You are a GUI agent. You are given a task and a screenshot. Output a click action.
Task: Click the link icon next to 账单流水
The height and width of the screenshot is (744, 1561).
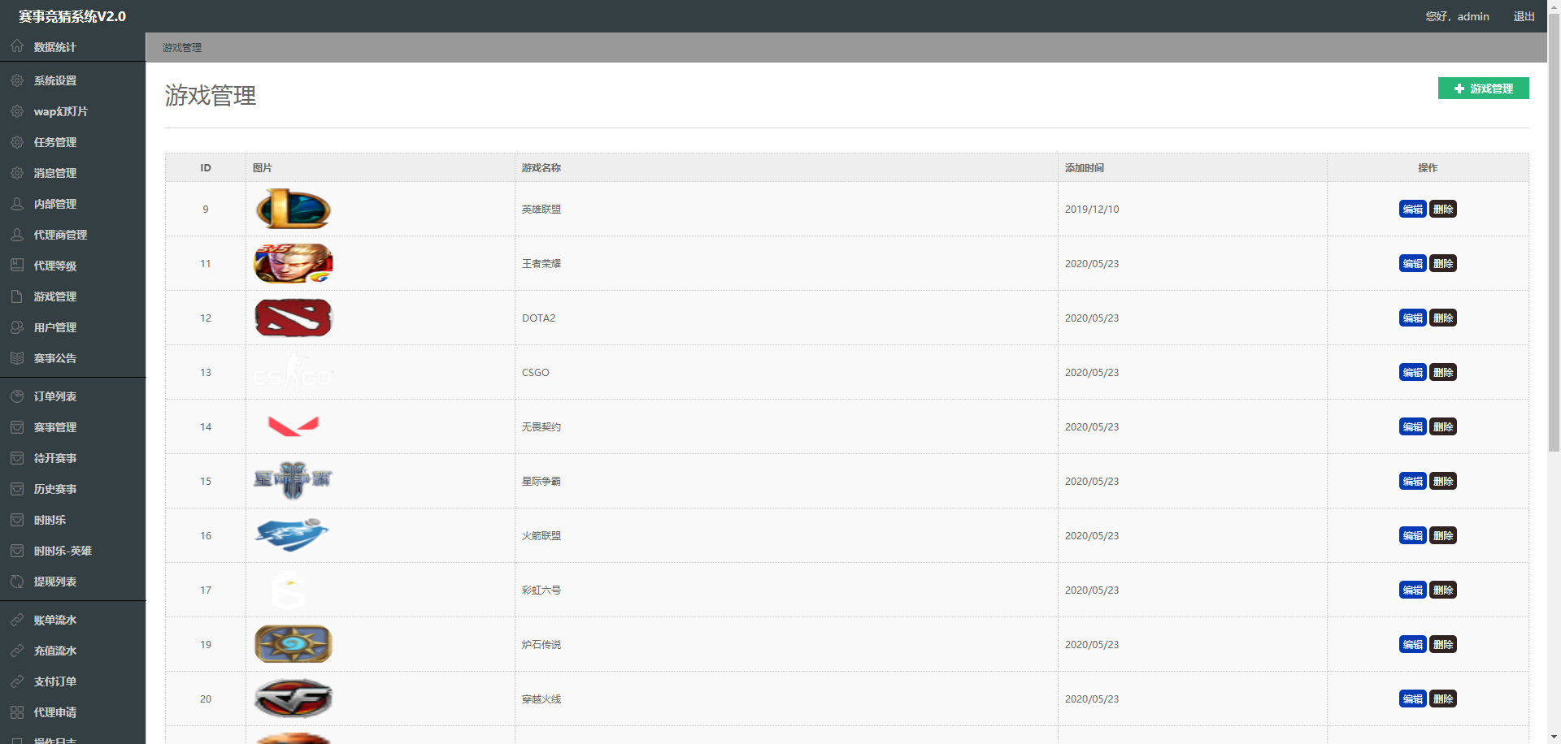click(17, 620)
